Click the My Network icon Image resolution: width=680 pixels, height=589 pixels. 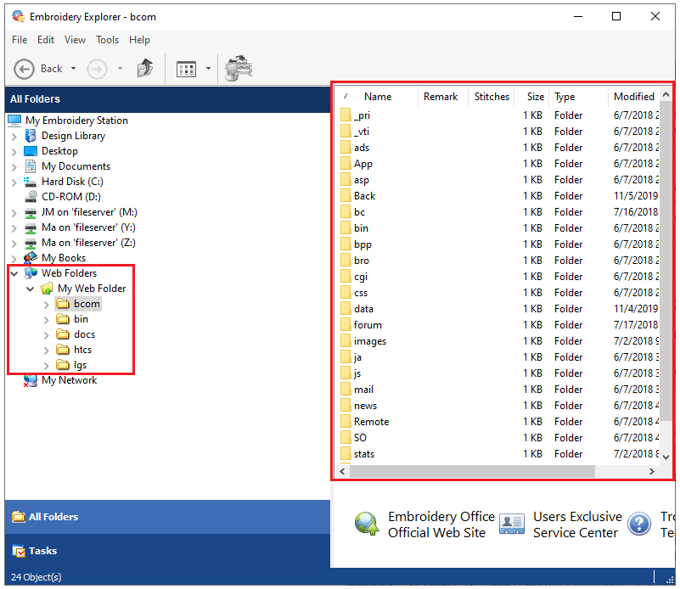point(31,380)
